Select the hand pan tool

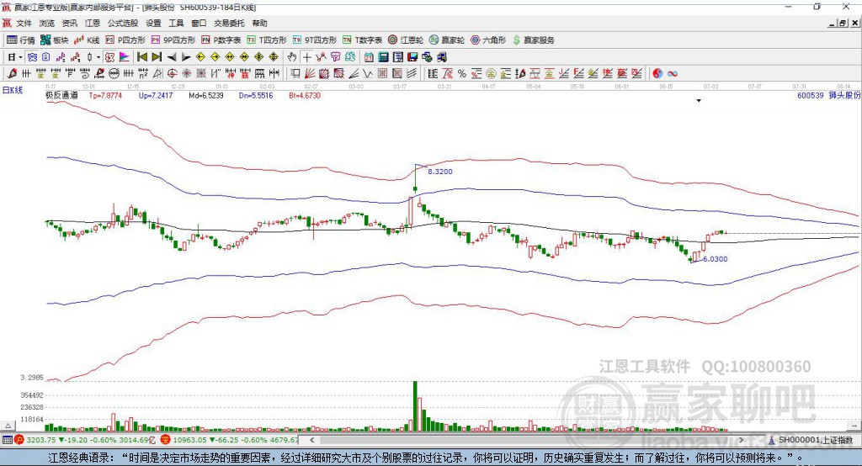pos(292,57)
